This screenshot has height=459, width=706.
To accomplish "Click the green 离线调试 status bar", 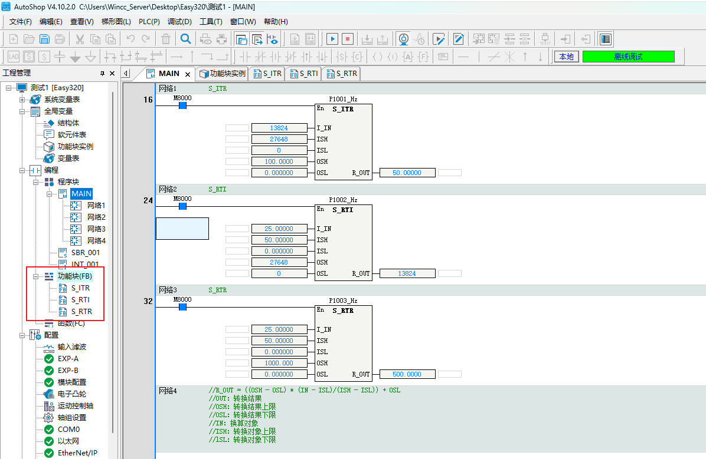I will [628, 57].
